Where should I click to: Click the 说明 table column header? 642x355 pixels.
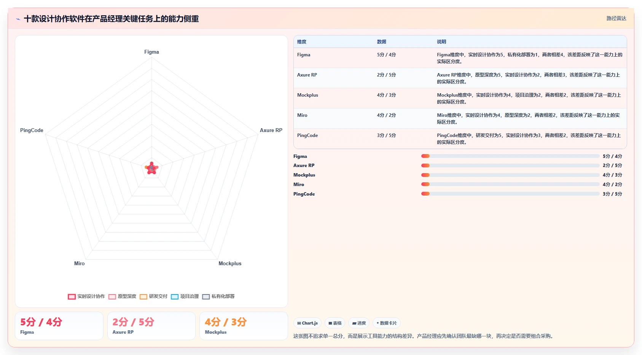[x=441, y=42]
